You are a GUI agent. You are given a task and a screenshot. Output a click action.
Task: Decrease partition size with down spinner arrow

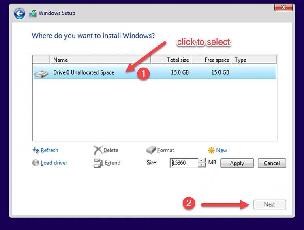201,165
